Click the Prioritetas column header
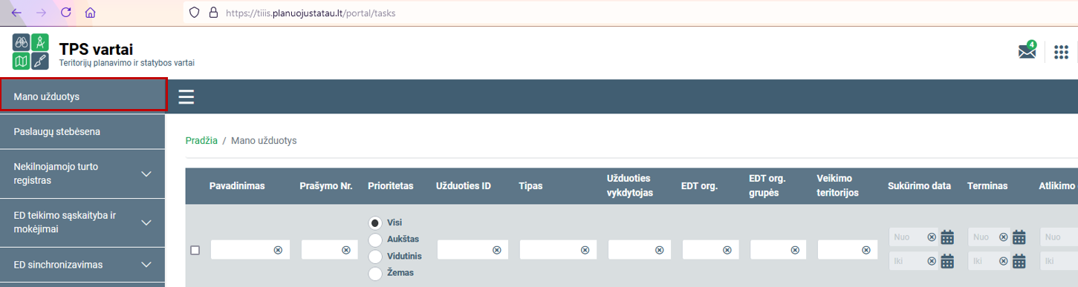The width and height of the screenshot is (1078, 287). pyautogui.click(x=390, y=186)
